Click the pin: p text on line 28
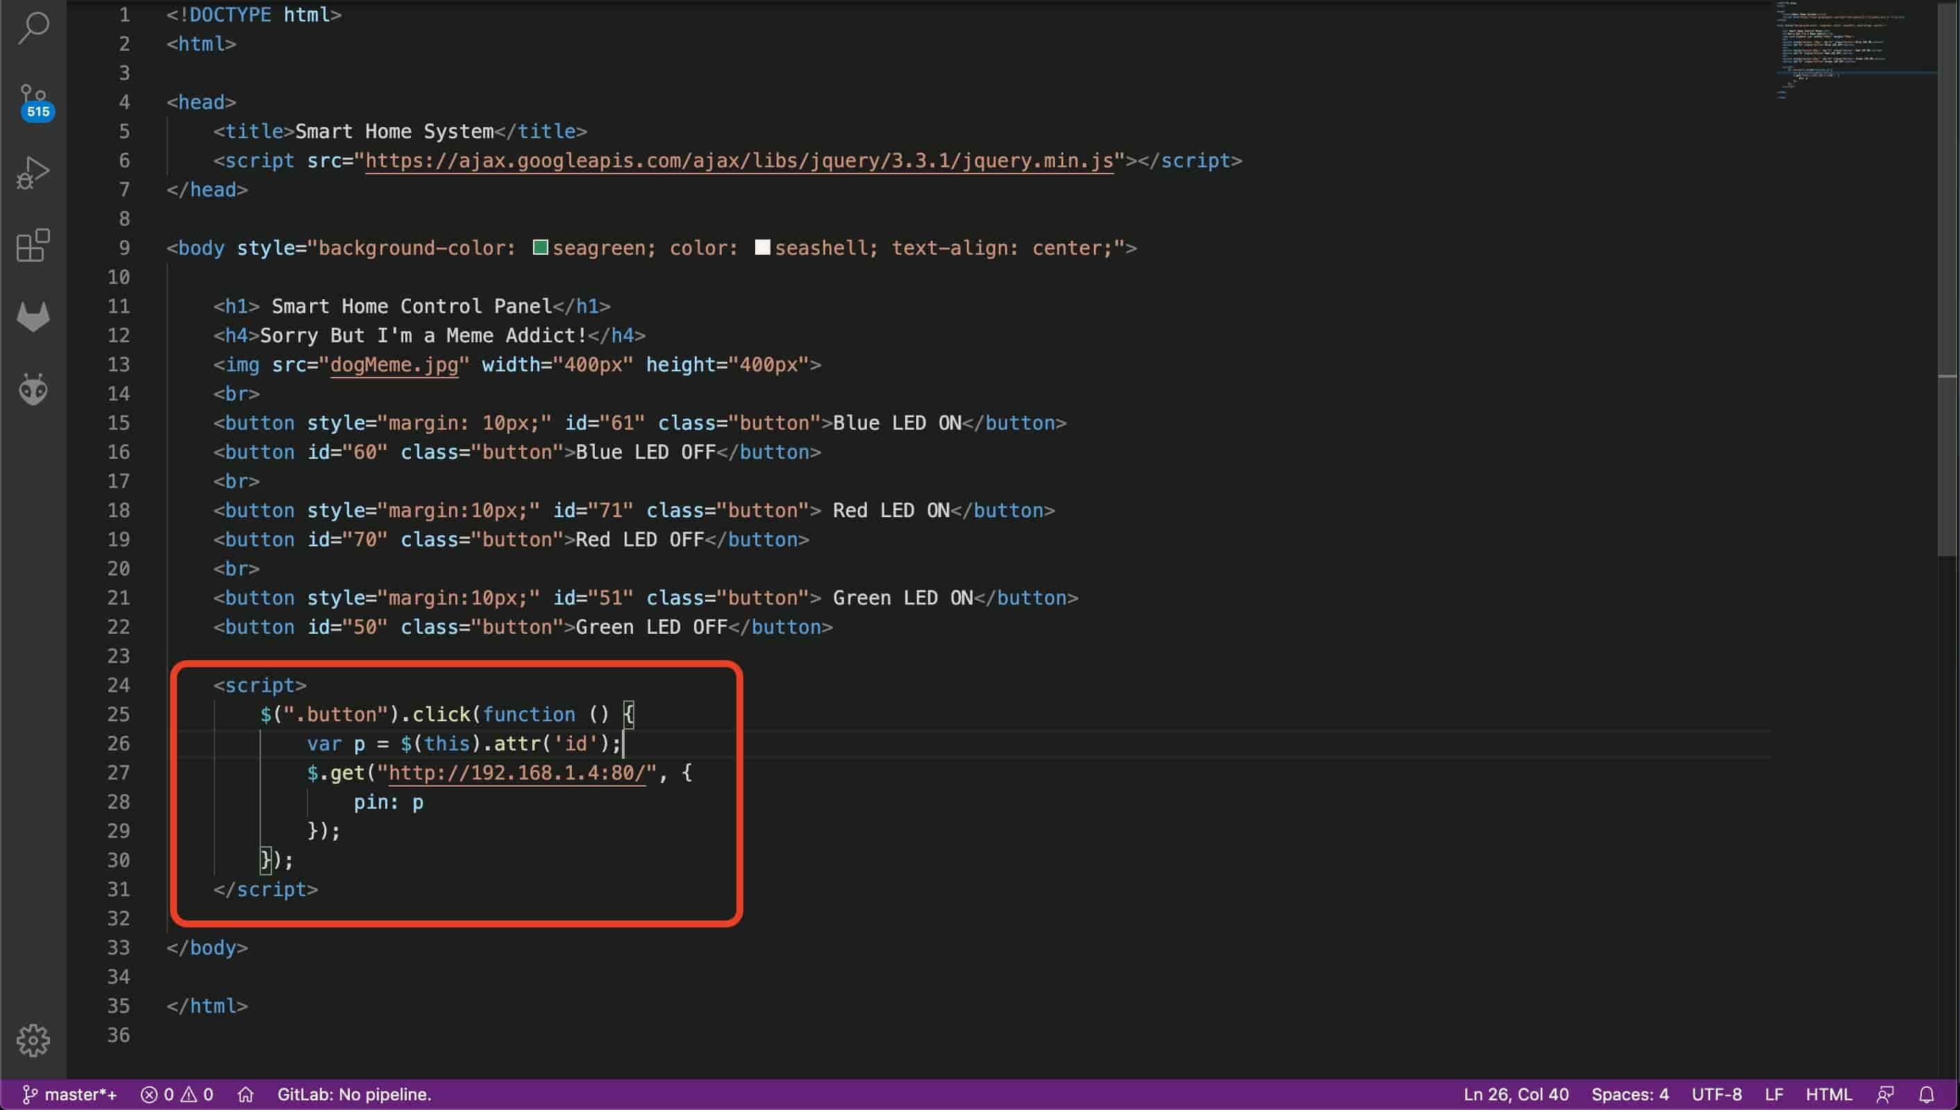Viewport: 1960px width, 1110px height. point(389,802)
